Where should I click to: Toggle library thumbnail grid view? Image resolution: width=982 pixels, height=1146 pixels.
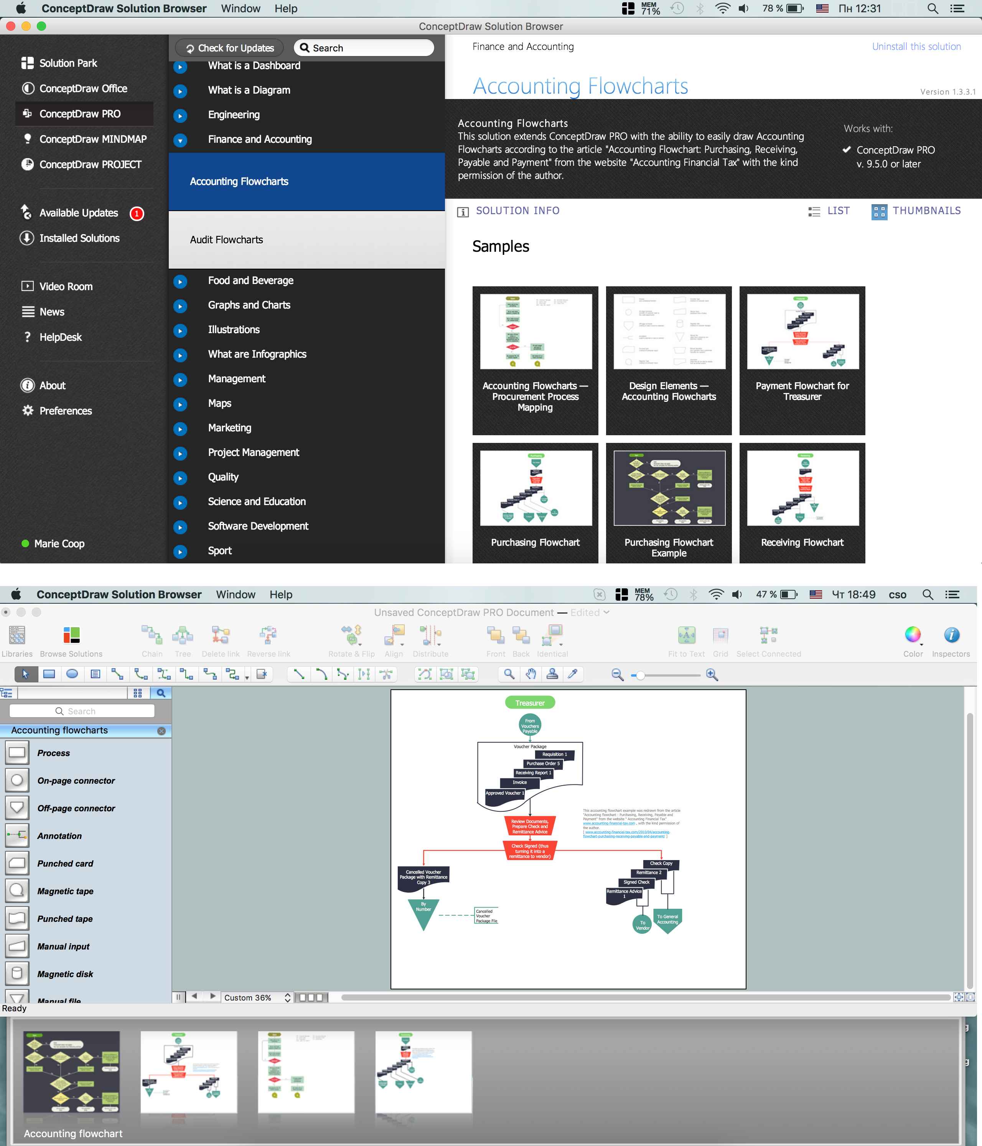[138, 693]
